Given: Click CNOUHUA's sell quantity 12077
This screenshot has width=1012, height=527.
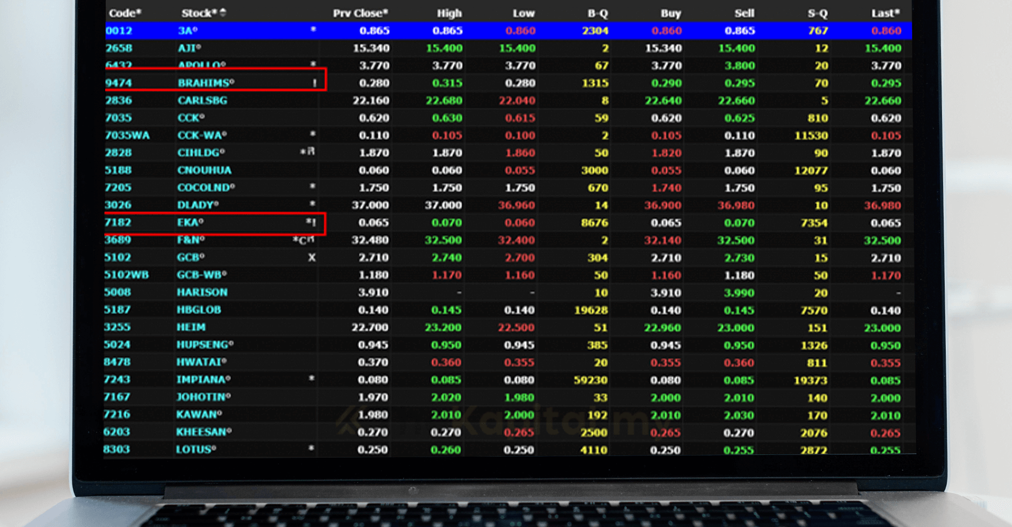Looking at the screenshot, I should [811, 171].
